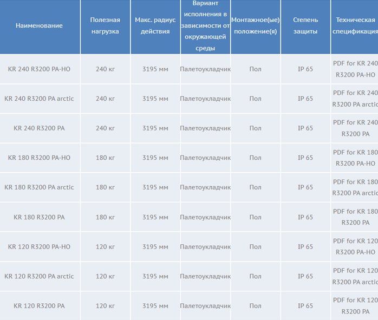Open the PDF for KR 120 R3200 PA arctic
The height and width of the screenshot is (320, 378).
[355, 276]
